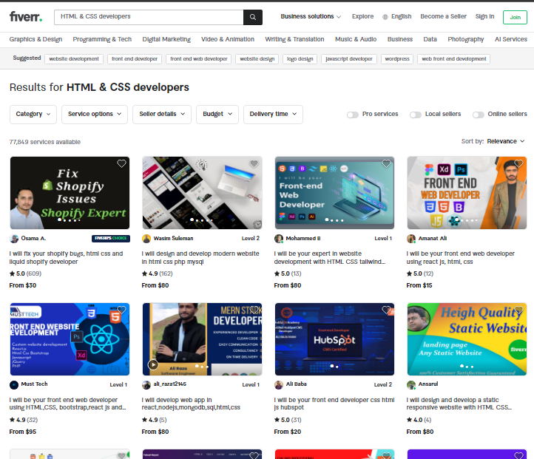Open the HubSpot CMS Certified thumbnail

tap(334, 339)
